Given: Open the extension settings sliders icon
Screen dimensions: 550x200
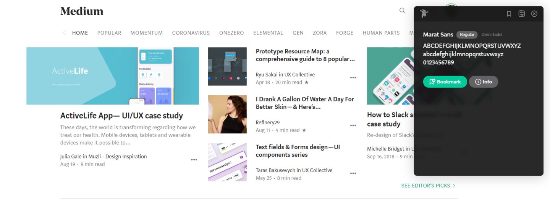Looking at the screenshot, I should (x=522, y=14).
